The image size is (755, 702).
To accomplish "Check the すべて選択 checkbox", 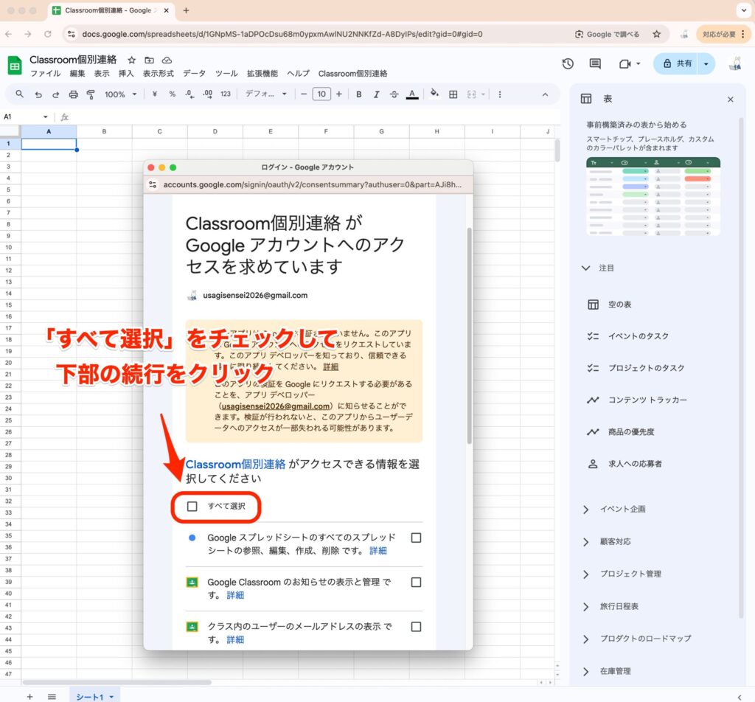I will tap(192, 507).
